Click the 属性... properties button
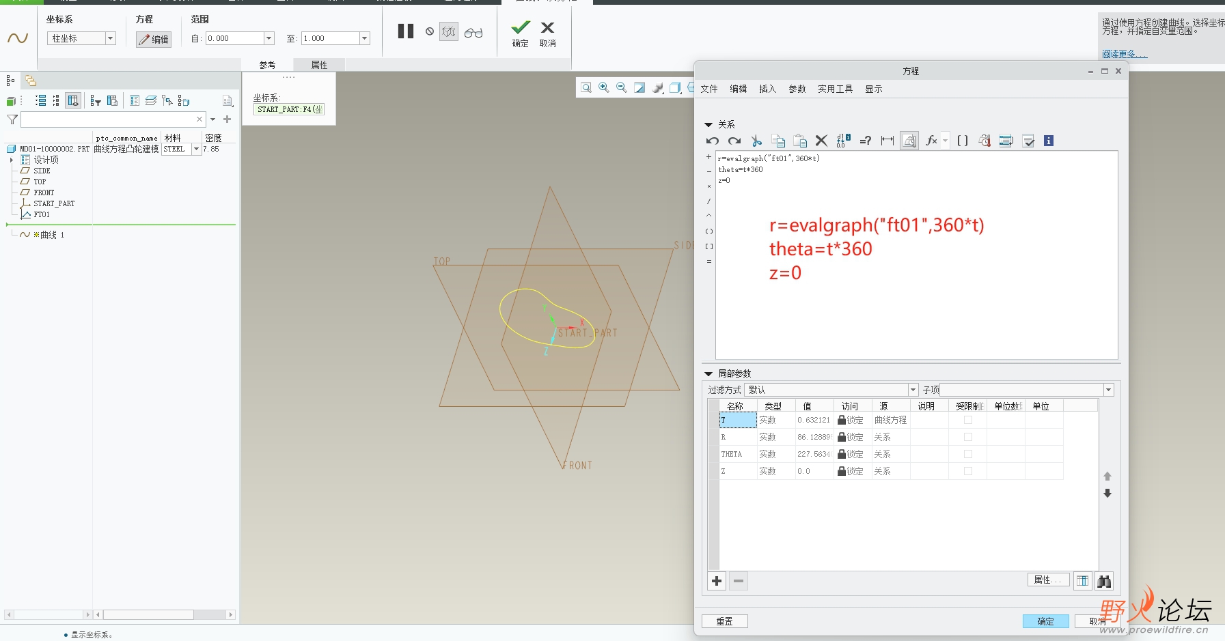 pos(1047,580)
